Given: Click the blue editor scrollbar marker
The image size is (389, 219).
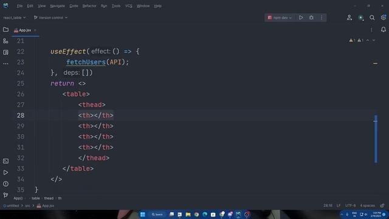Looking at the screenshot, I should pos(376,139).
